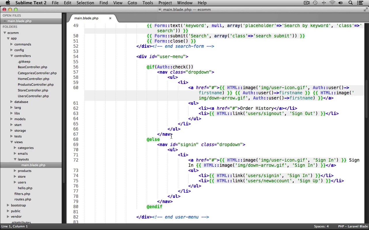369x230 pixels.
Task: Change PHP – Laravel Blade syntax
Action: [x=353, y=226]
